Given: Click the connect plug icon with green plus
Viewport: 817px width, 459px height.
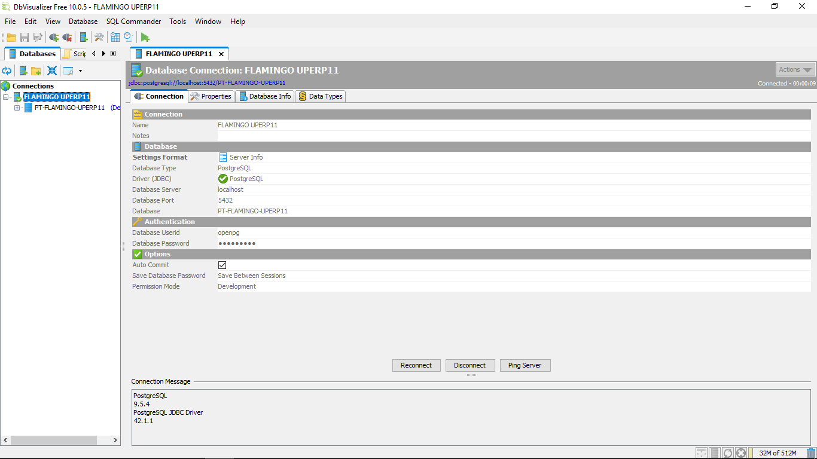Looking at the screenshot, I should (54, 37).
